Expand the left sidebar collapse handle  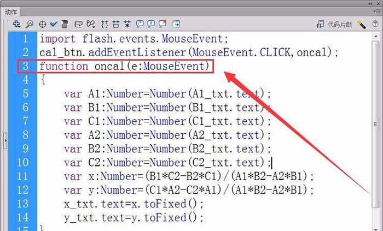(5, 140)
